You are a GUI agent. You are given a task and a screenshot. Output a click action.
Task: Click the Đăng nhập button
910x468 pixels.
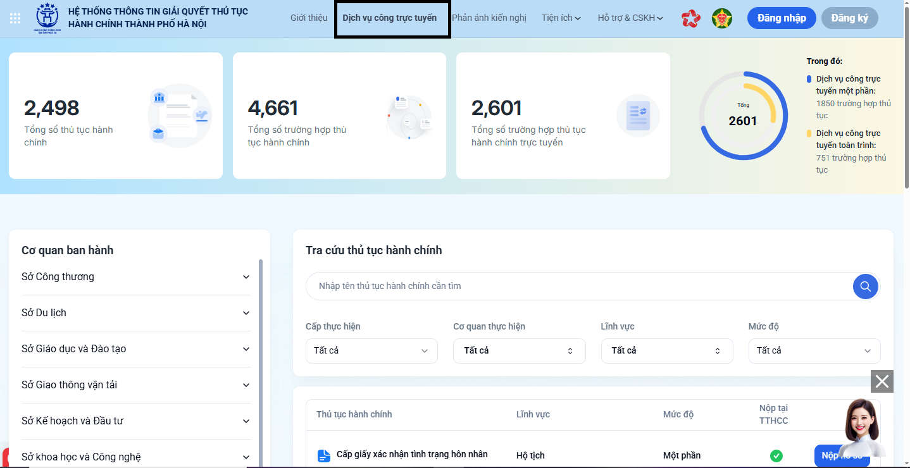[782, 18]
